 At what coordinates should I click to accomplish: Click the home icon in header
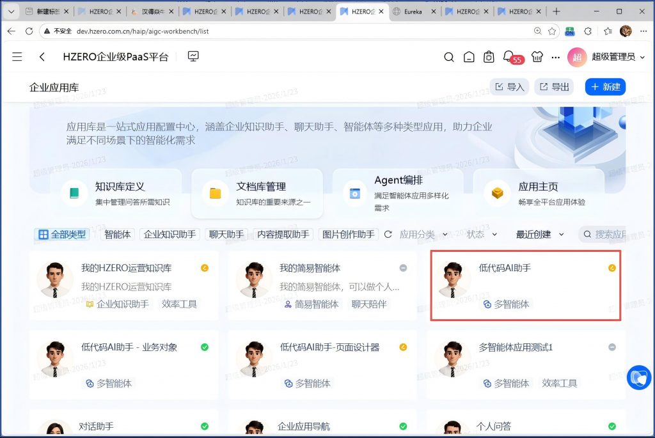tap(469, 57)
